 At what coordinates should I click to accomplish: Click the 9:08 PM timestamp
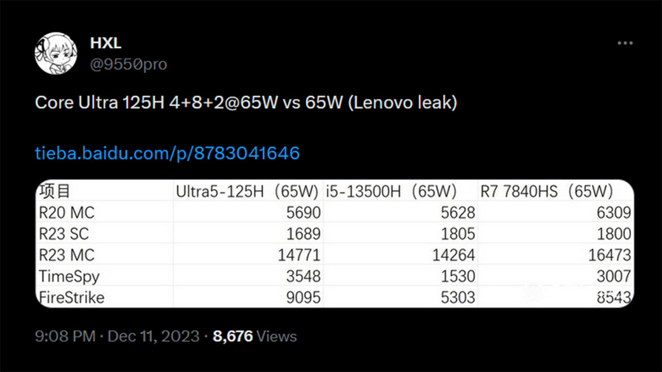(x=65, y=336)
